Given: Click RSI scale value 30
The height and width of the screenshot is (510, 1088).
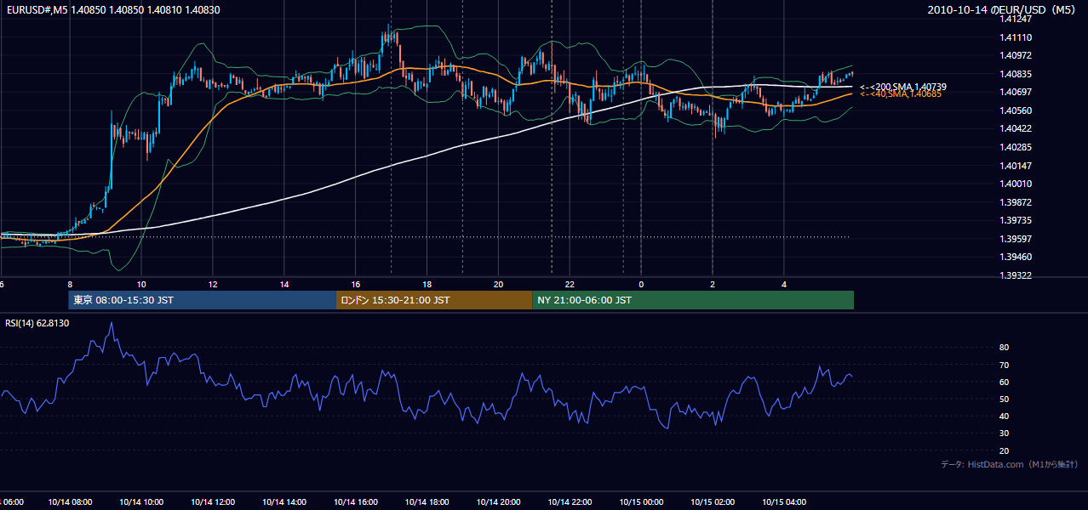Looking at the screenshot, I should (1004, 433).
